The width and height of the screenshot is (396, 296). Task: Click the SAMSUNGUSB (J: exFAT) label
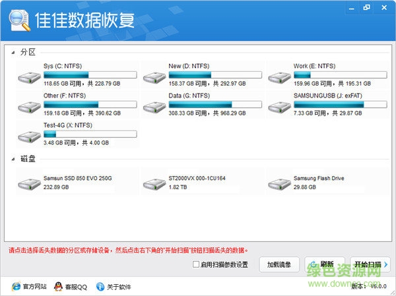[x=328, y=96]
